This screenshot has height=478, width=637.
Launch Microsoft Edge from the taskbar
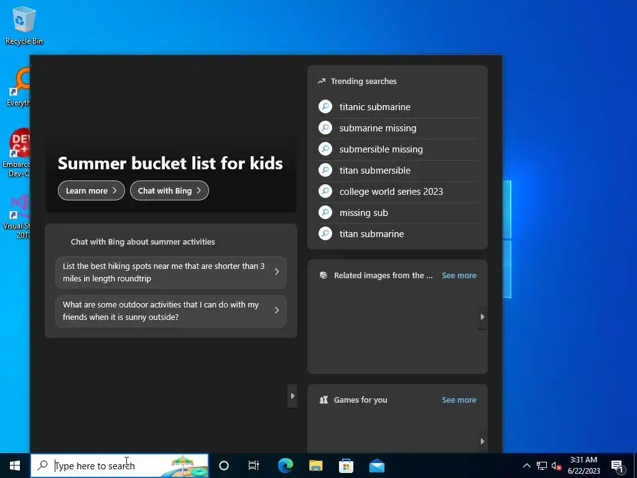[x=286, y=466]
